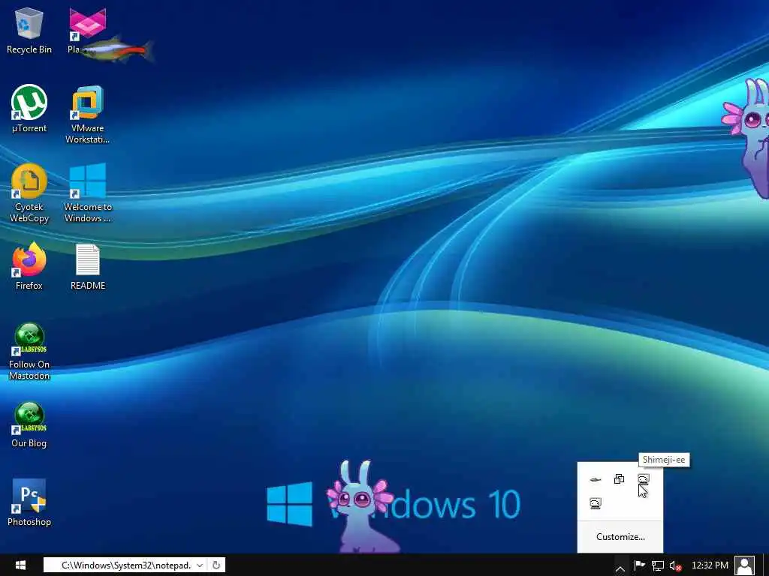Select the VMware Workstation shortcut
Viewport: 769px width, 576px height.
pyautogui.click(x=87, y=115)
